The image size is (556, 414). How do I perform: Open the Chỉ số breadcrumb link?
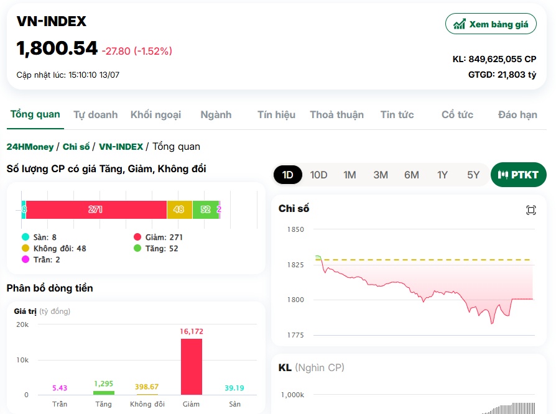coord(76,147)
